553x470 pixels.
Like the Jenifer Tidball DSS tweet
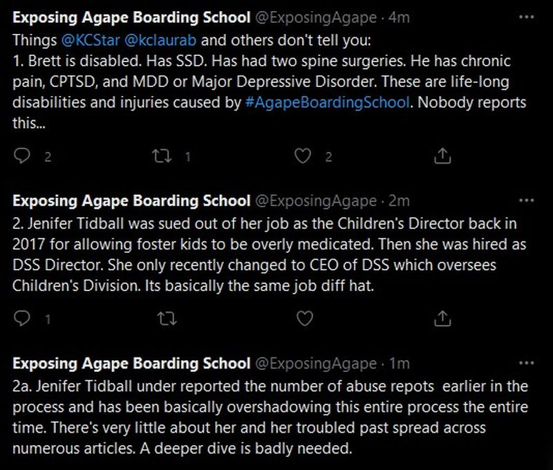click(304, 318)
